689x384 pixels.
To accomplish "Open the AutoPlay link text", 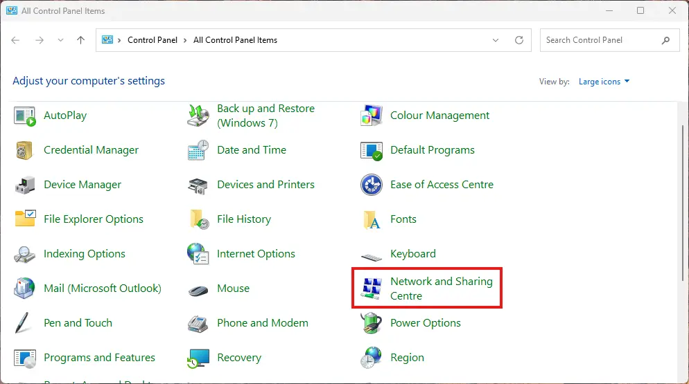I will click(x=65, y=116).
